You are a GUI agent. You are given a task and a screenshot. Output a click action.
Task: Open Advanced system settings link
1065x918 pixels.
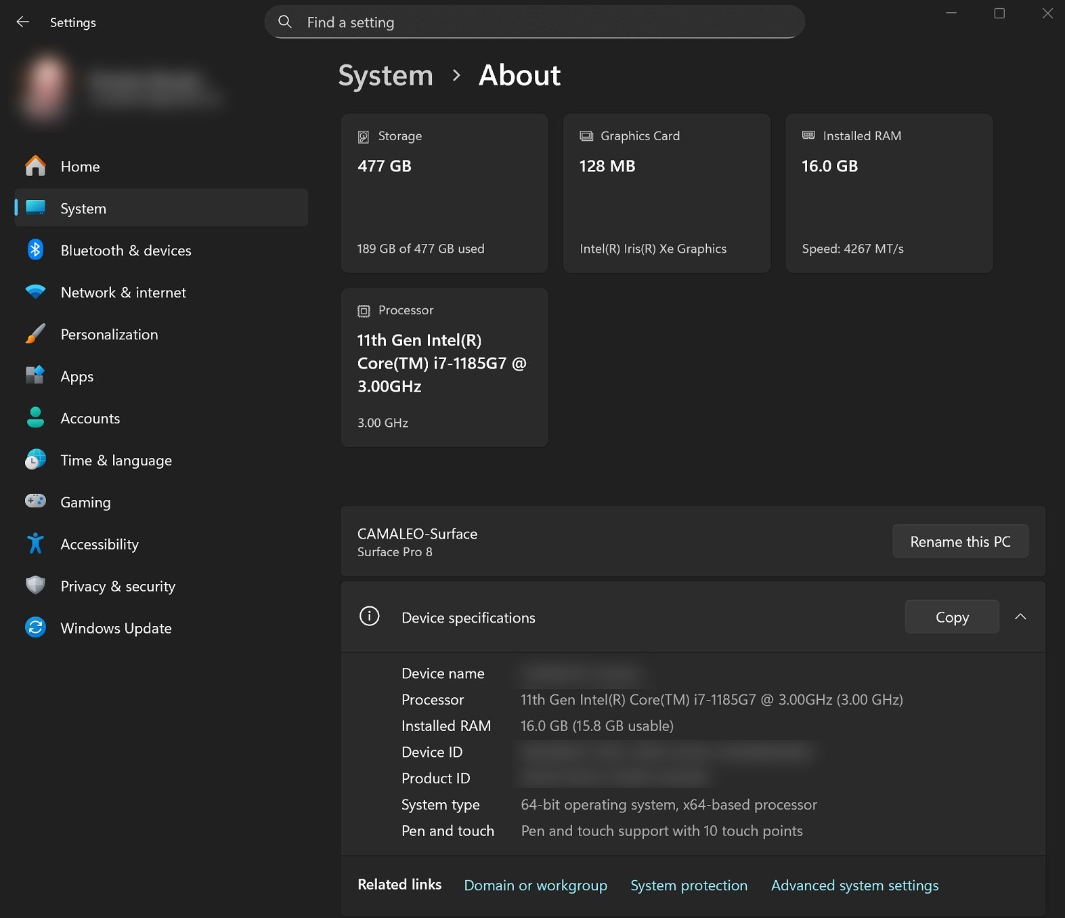(854, 885)
